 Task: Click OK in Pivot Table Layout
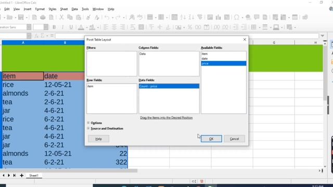(x=211, y=139)
